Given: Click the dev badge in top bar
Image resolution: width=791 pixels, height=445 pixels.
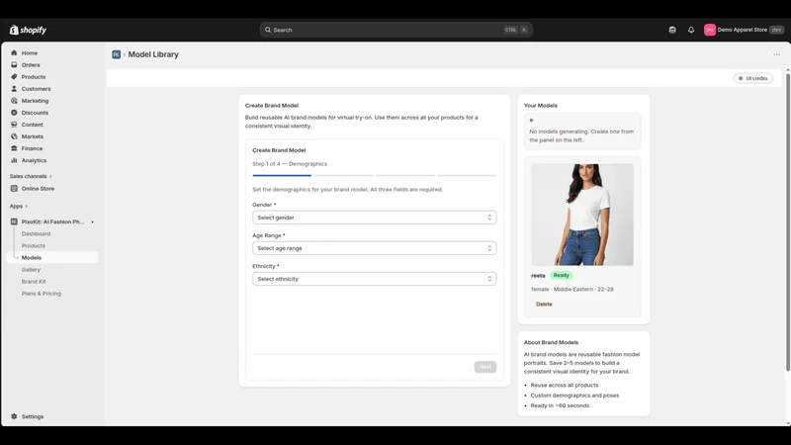Looking at the screenshot, I should (x=776, y=30).
